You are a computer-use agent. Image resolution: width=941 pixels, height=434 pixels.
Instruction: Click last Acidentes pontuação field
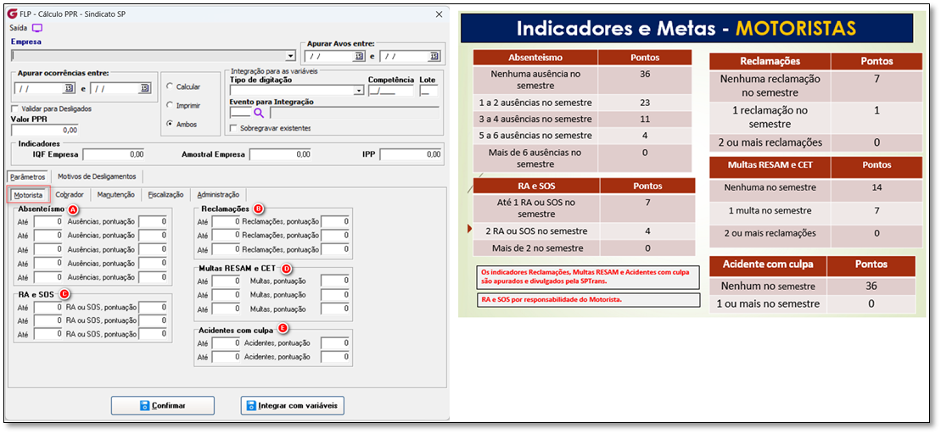[335, 357]
